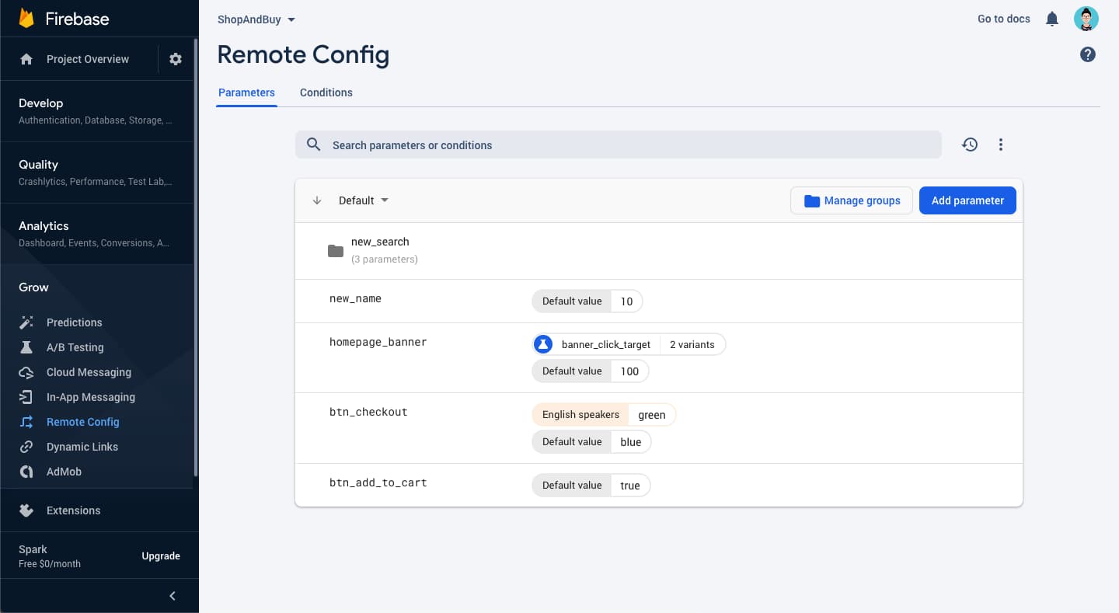Click the search magnifier icon

click(x=314, y=145)
